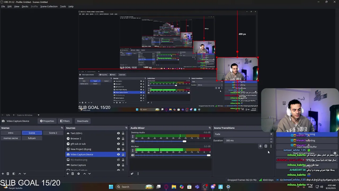The width and height of the screenshot is (339, 191).
Task: Open Opera GX browser from taskbar
Action: (x=166, y=187)
